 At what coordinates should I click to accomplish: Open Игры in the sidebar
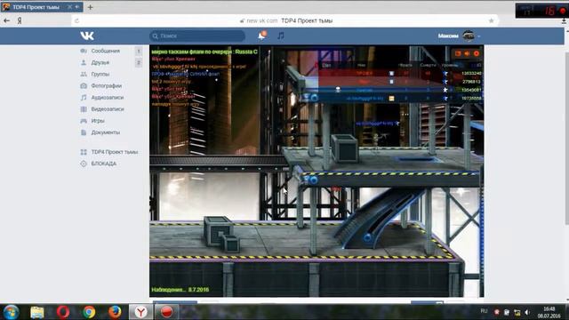[98, 121]
